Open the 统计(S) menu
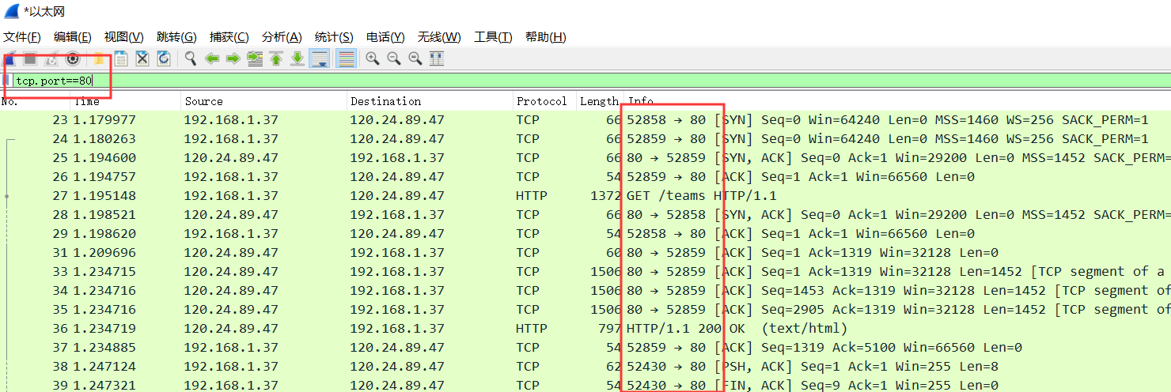 point(334,37)
